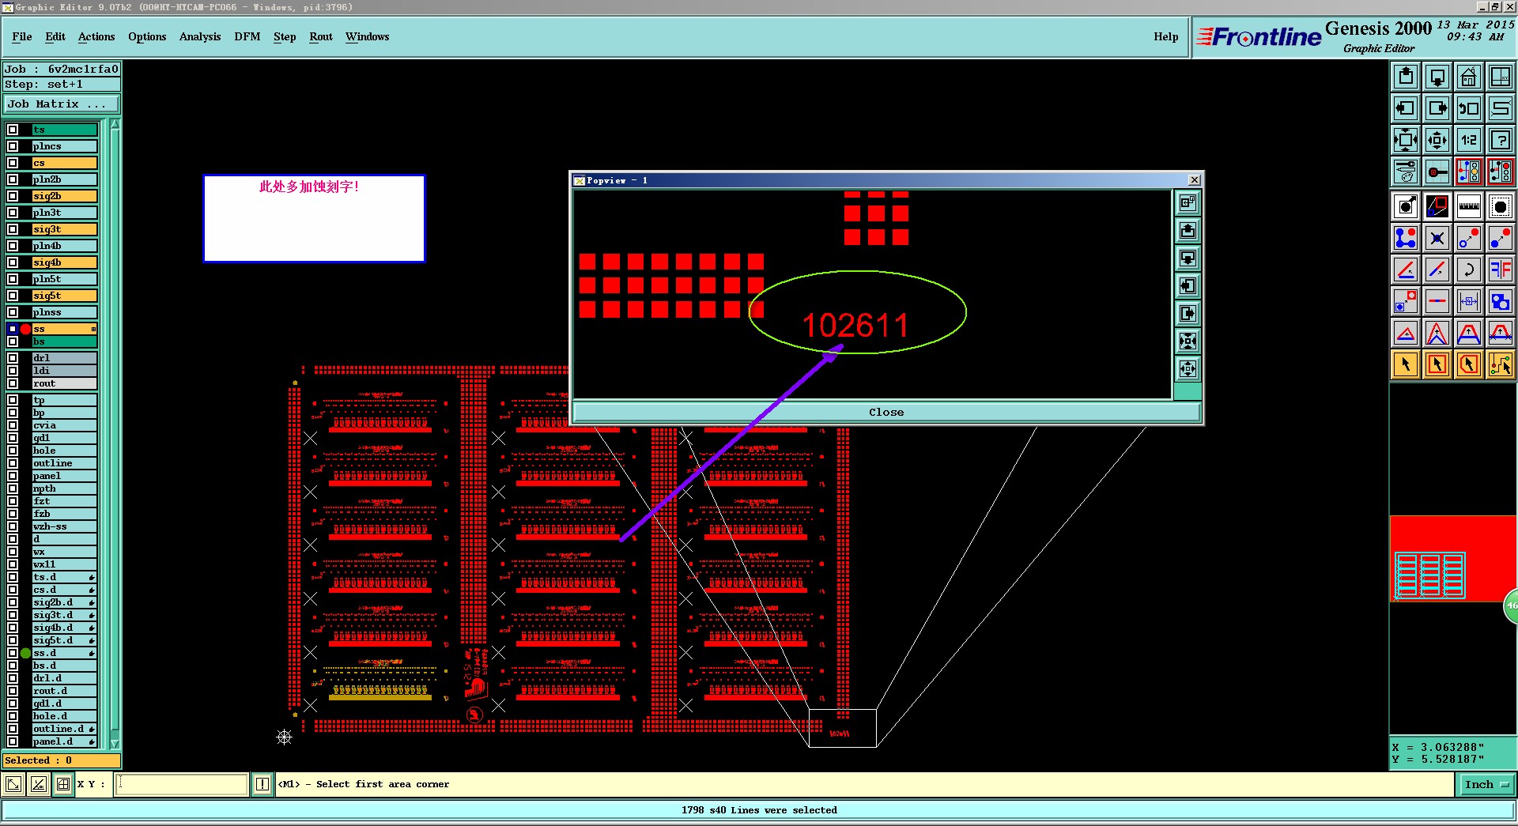
Task: Select the wzh-ss layer row
Action: 64,526
